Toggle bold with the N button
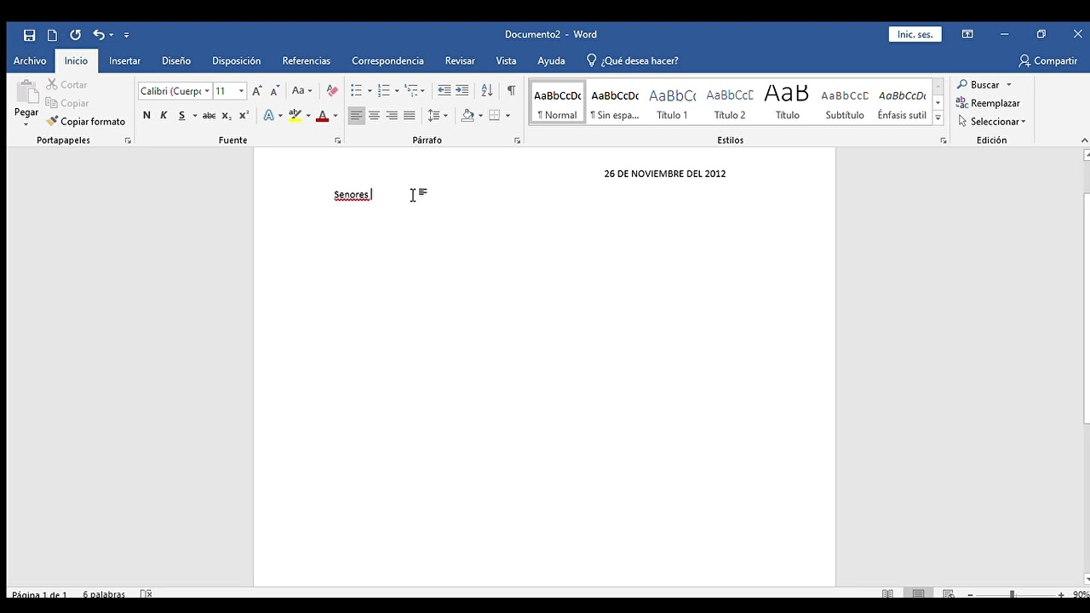This screenshot has height=613, width=1090. tap(146, 115)
